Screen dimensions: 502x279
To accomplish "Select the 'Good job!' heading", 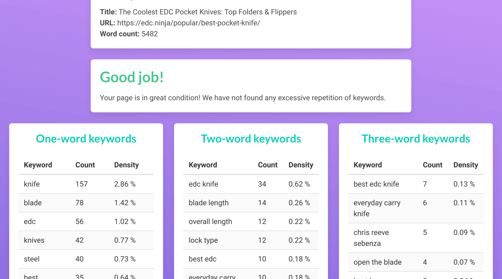I will (x=132, y=77).
